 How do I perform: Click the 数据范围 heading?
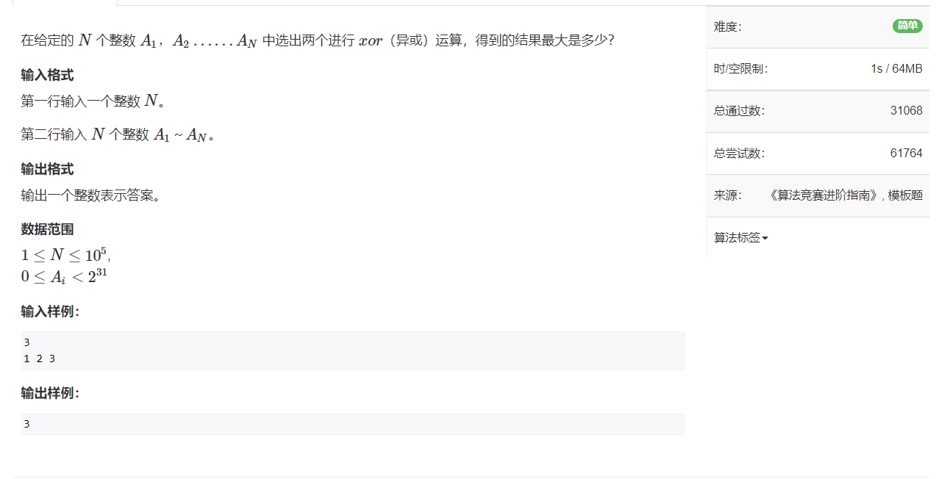tap(47, 229)
